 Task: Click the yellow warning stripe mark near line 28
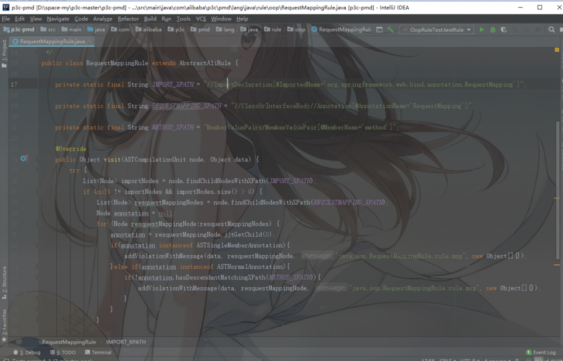tap(557, 198)
